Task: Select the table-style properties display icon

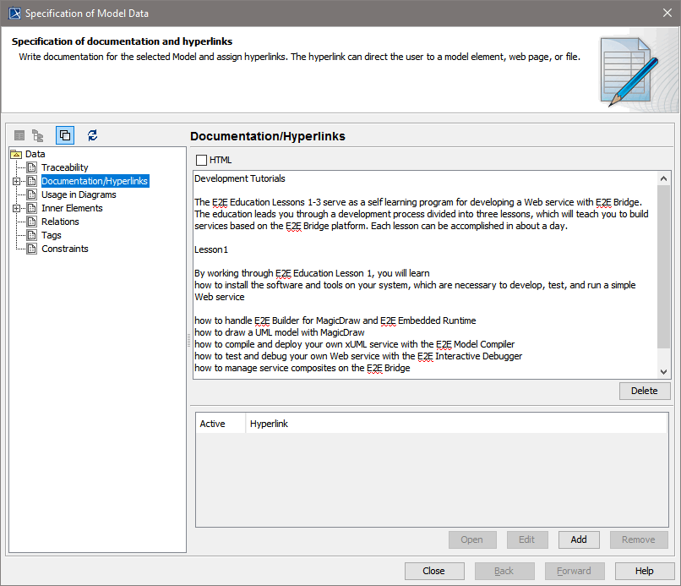Action: coord(18,135)
